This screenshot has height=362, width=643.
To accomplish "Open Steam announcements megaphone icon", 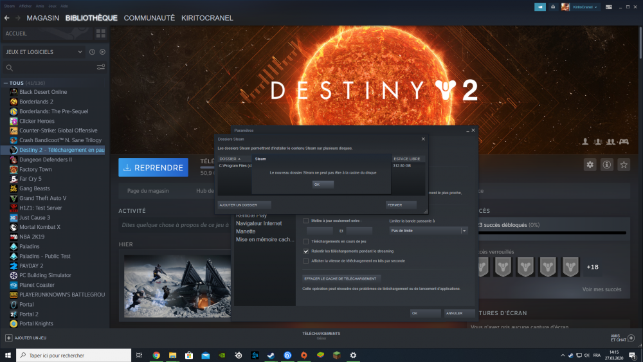I will coord(539,6).
